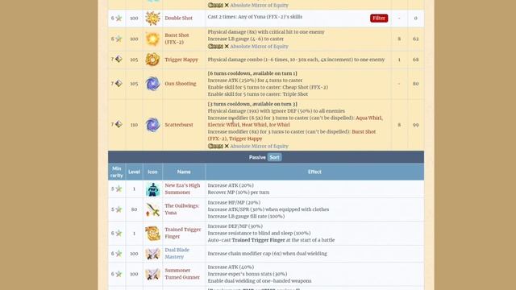Open the Burst Shot (FFX-2) skill link
The height and width of the screenshot is (290, 516).
tap(177, 39)
